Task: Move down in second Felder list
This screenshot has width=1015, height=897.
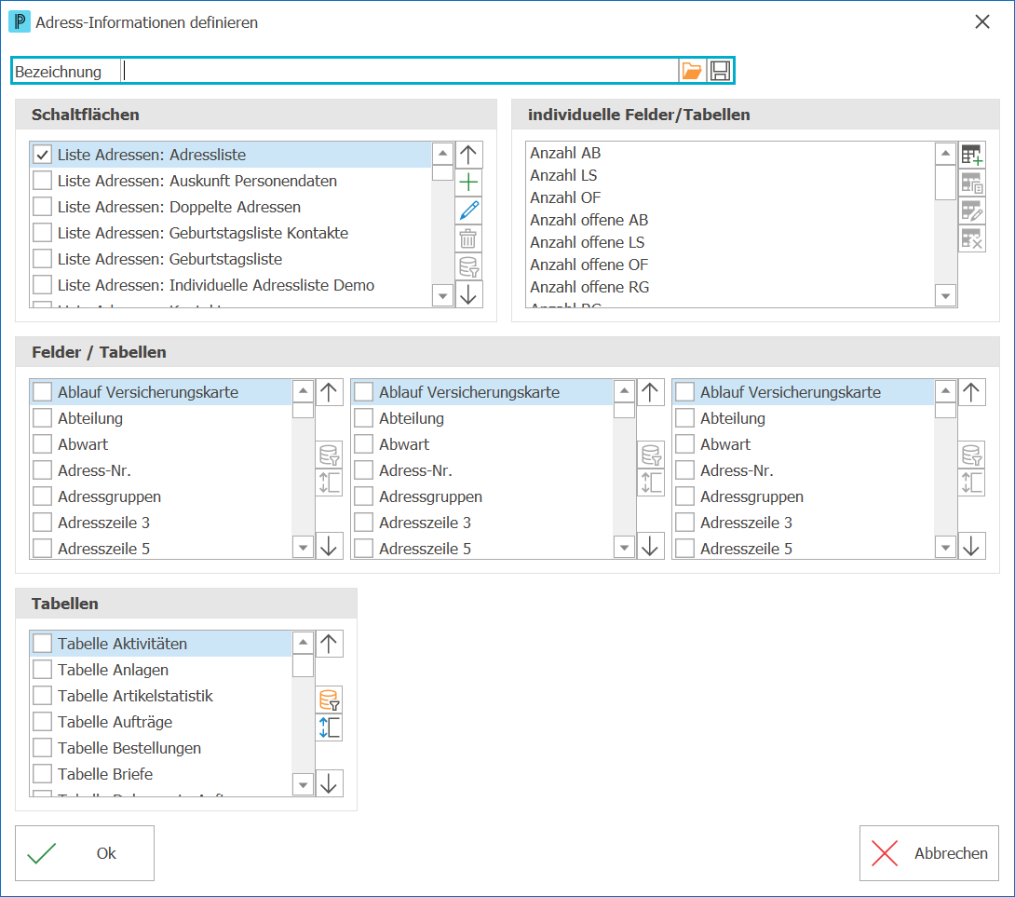Action: [650, 546]
